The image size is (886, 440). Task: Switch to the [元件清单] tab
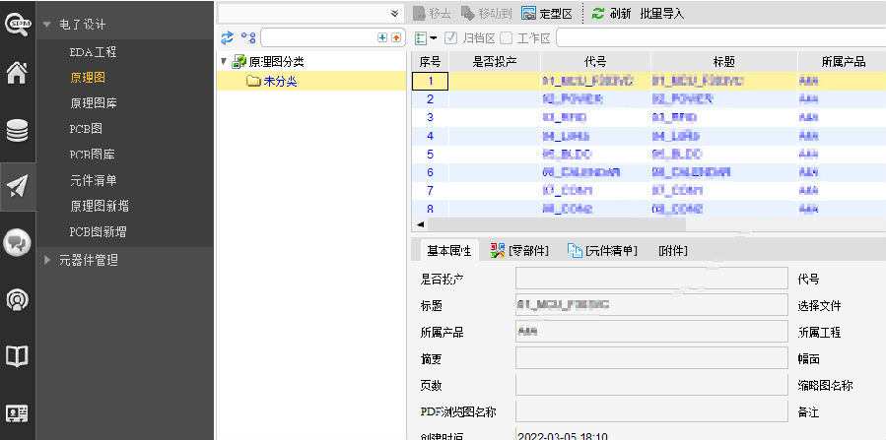[x=602, y=250]
